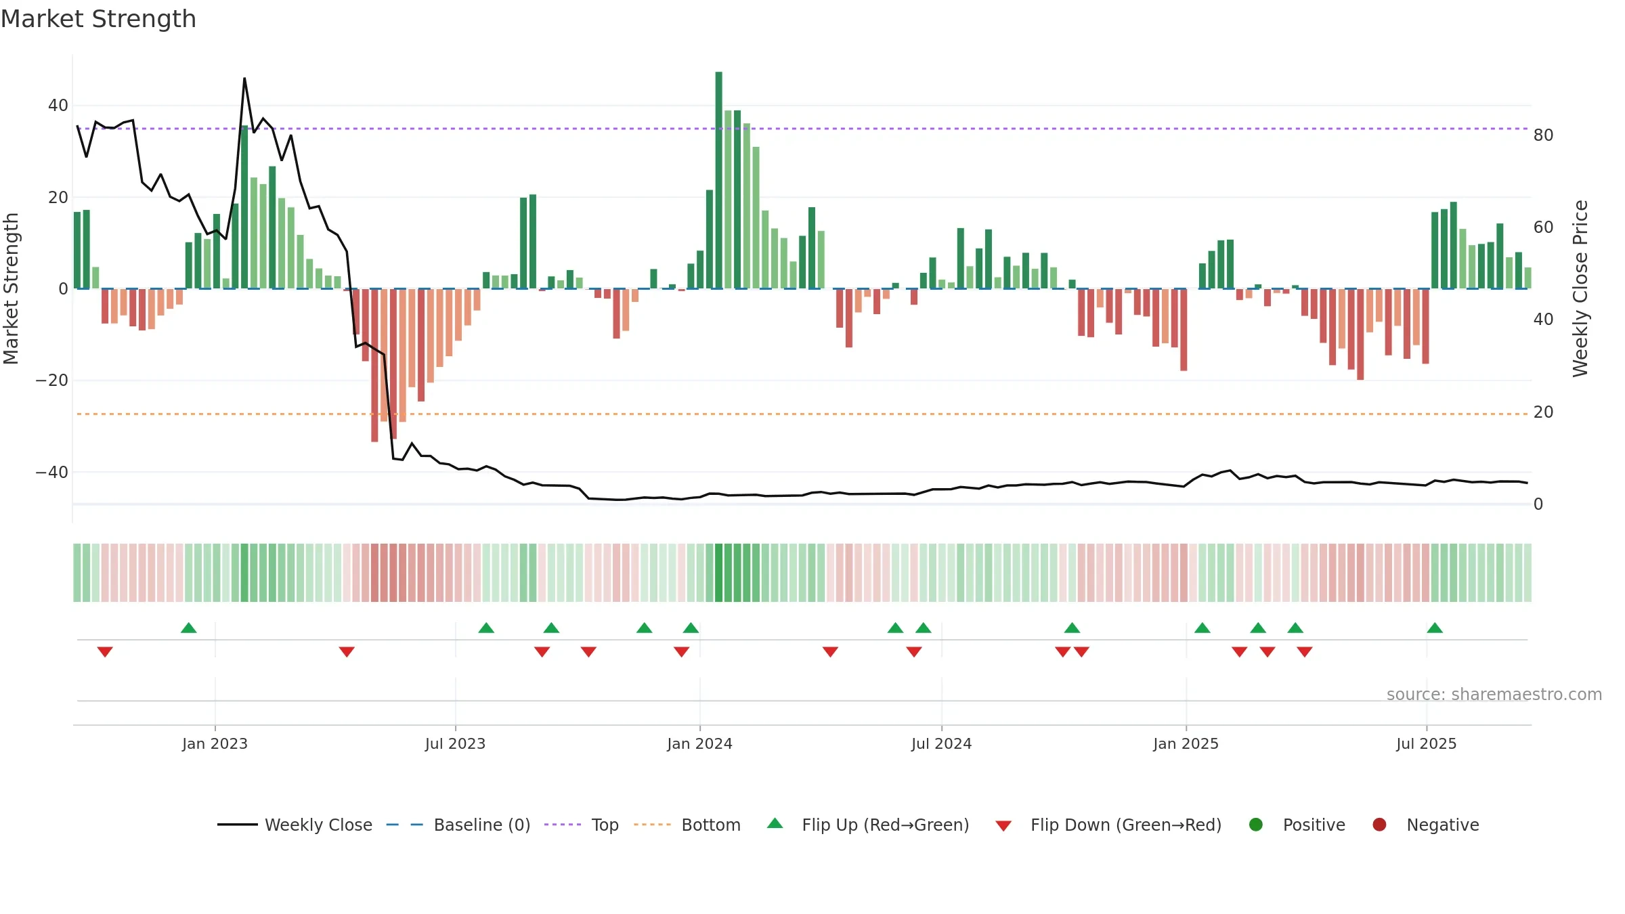Toggle the Weekly Close legend entry
The width and height of the screenshot is (1625, 914).
point(295,825)
